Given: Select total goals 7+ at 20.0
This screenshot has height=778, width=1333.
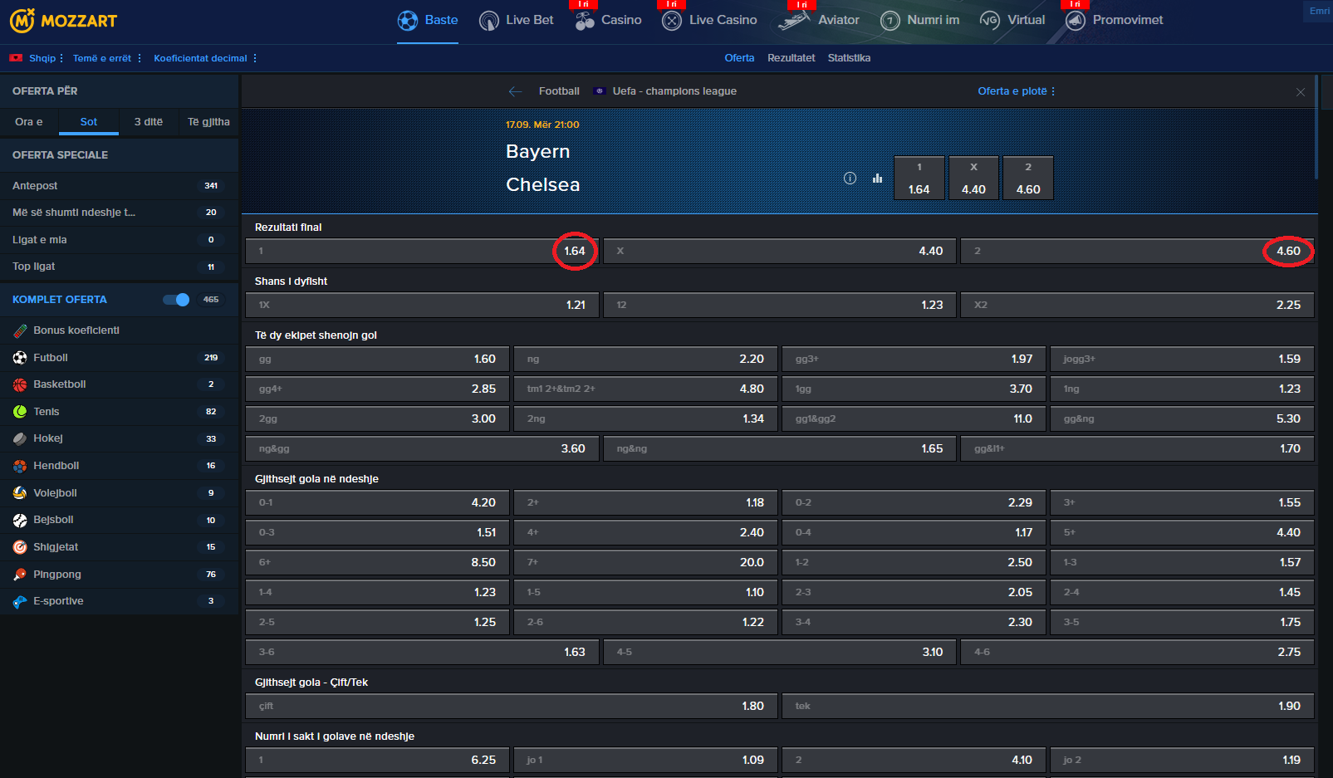Looking at the screenshot, I should pos(645,562).
